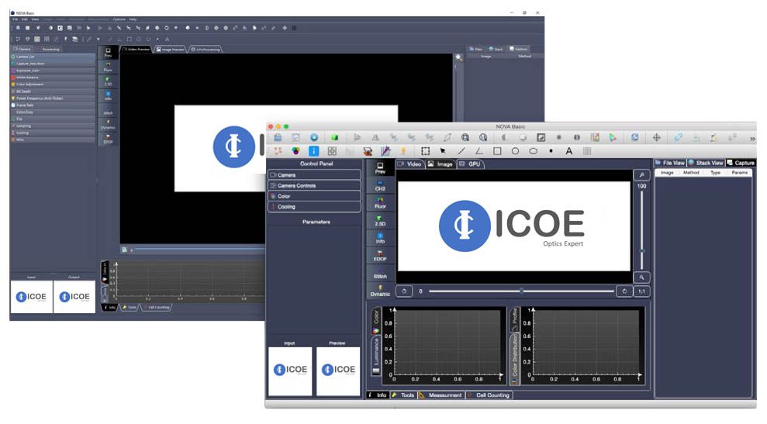
Task: Select the arrow pointer tool
Action: [x=443, y=151]
